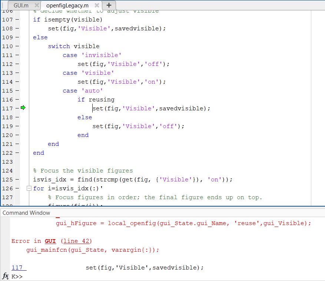Toggle breakpoint marker at line 107
The width and height of the screenshot is (325, 281).
(17, 20)
